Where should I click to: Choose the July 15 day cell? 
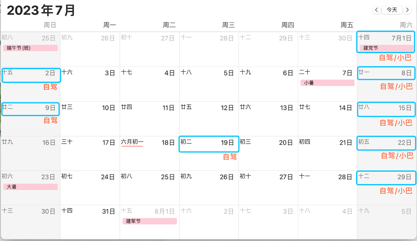click(387, 119)
